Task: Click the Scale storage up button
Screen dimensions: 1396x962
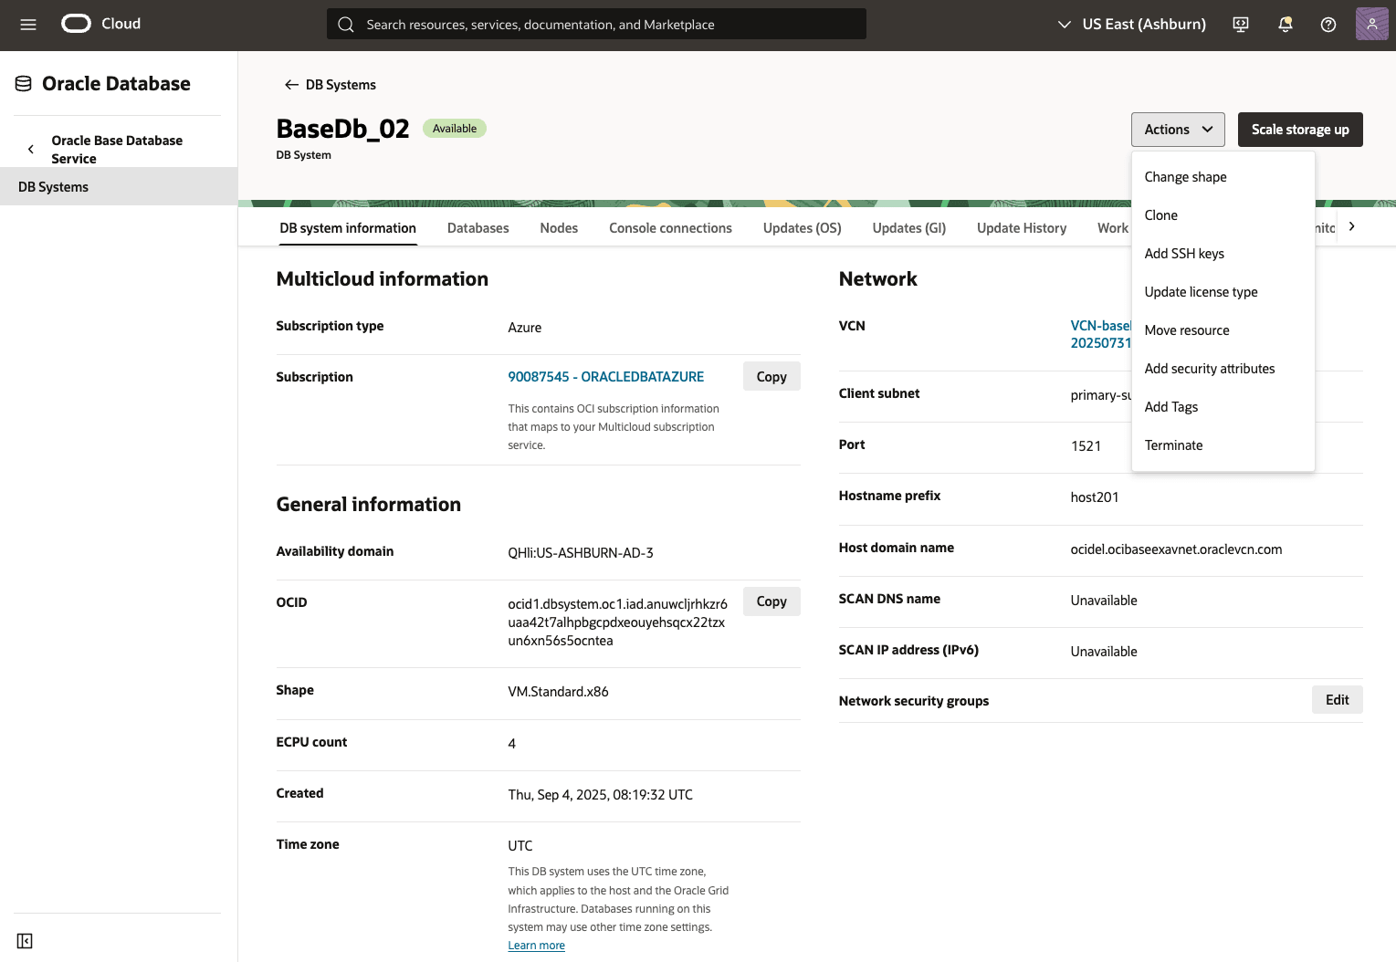Action: click(1300, 130)
